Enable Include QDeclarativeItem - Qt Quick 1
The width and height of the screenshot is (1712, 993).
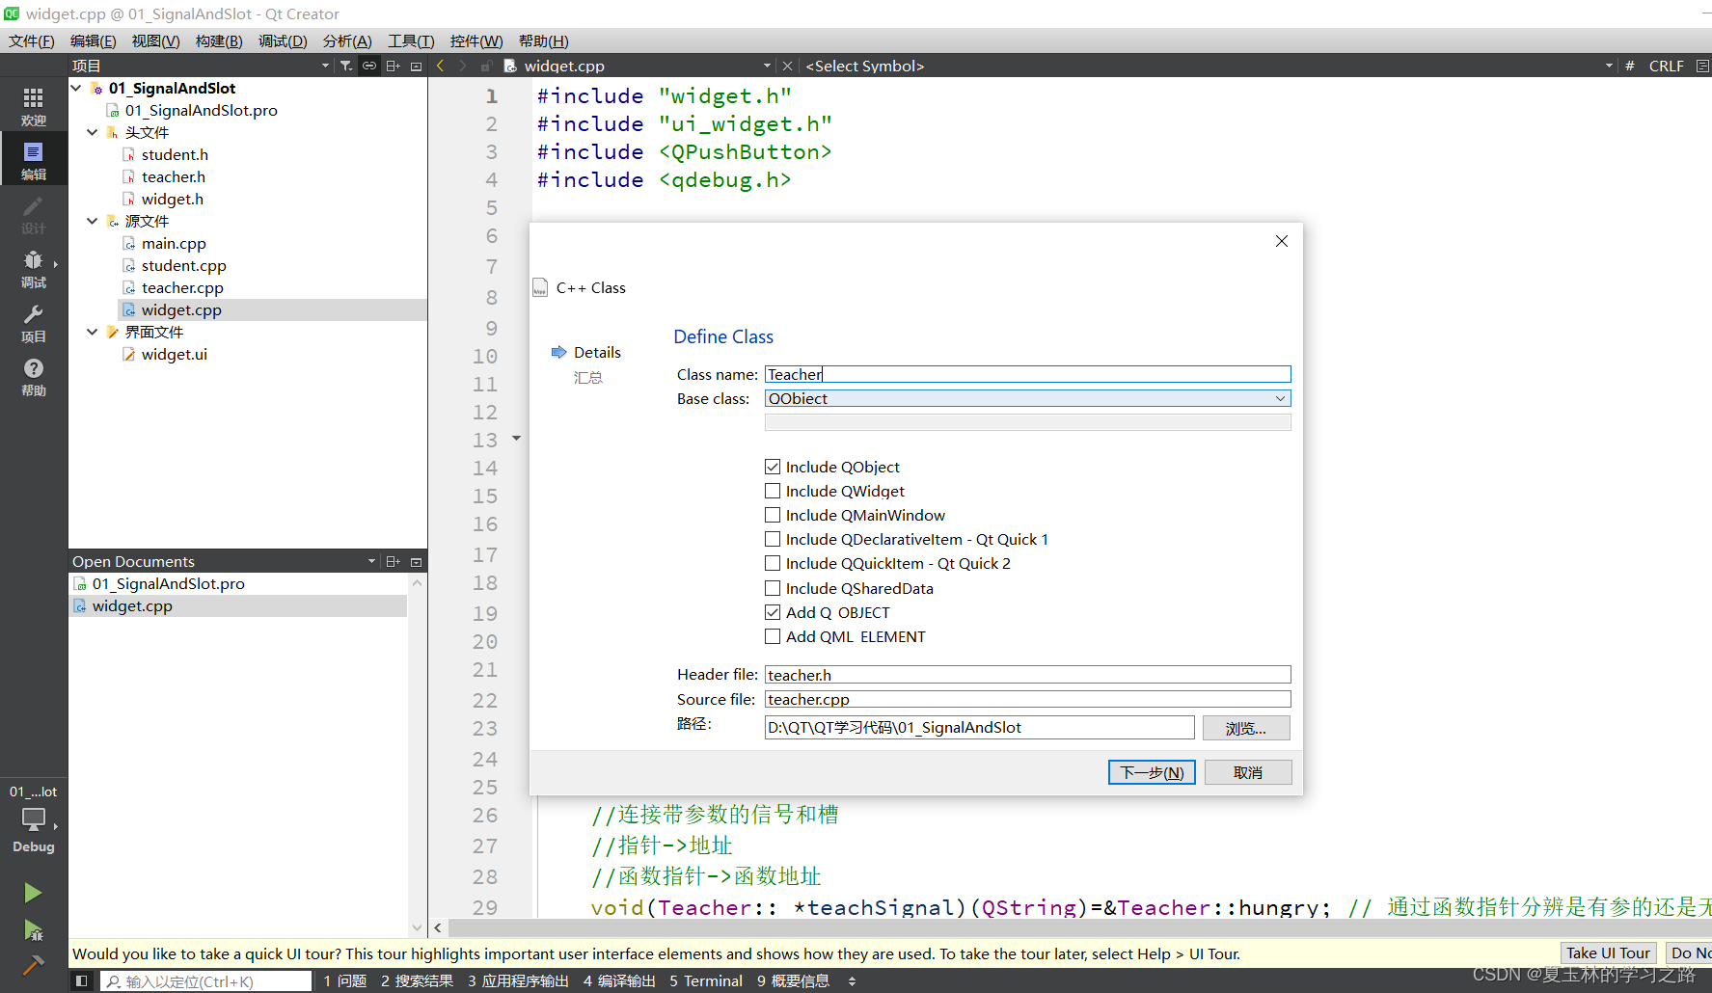(773, 539)
